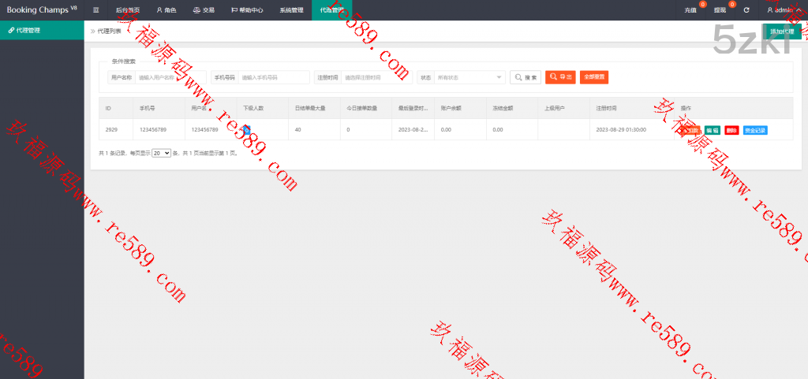Click the 搜索 search button
Viewport: 808px width, 379px height.
pos(526,77)
